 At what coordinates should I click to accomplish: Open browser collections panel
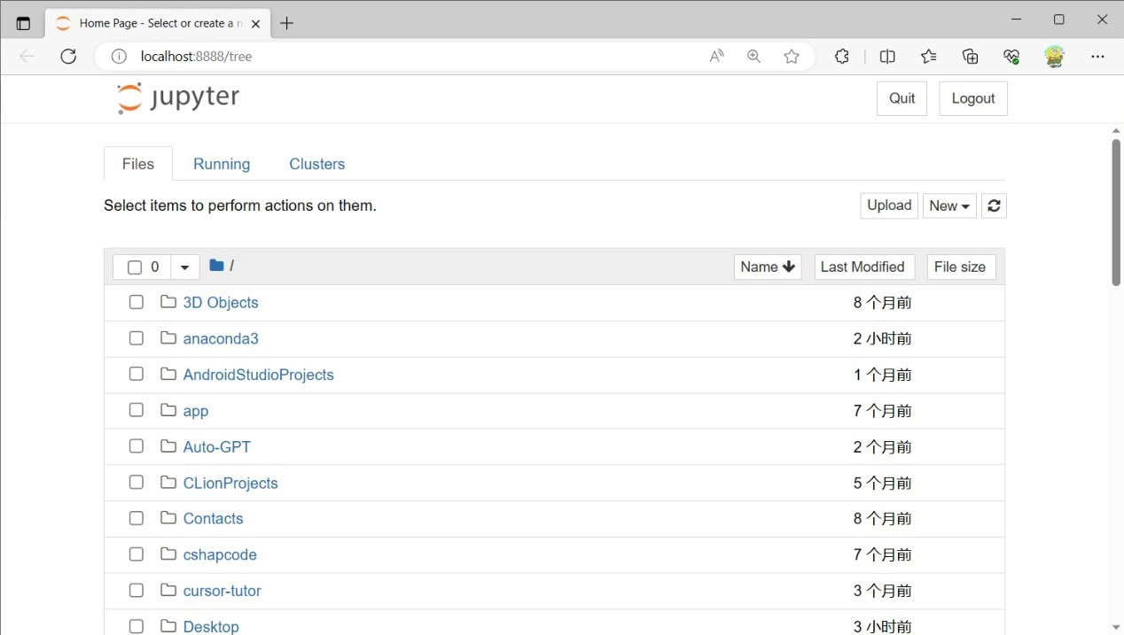[x=970, y=57]
